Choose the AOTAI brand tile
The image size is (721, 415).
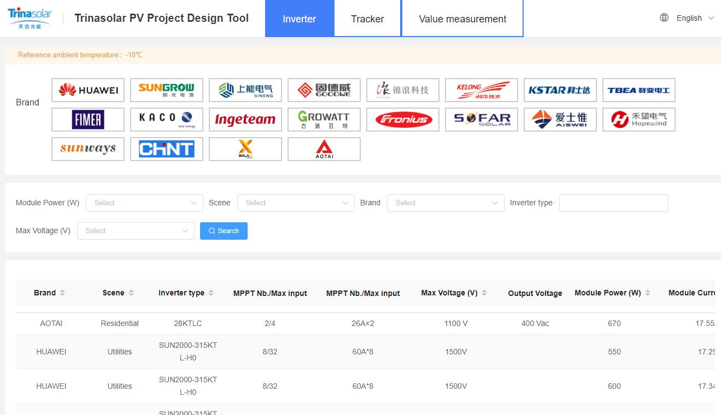point(324,149)
